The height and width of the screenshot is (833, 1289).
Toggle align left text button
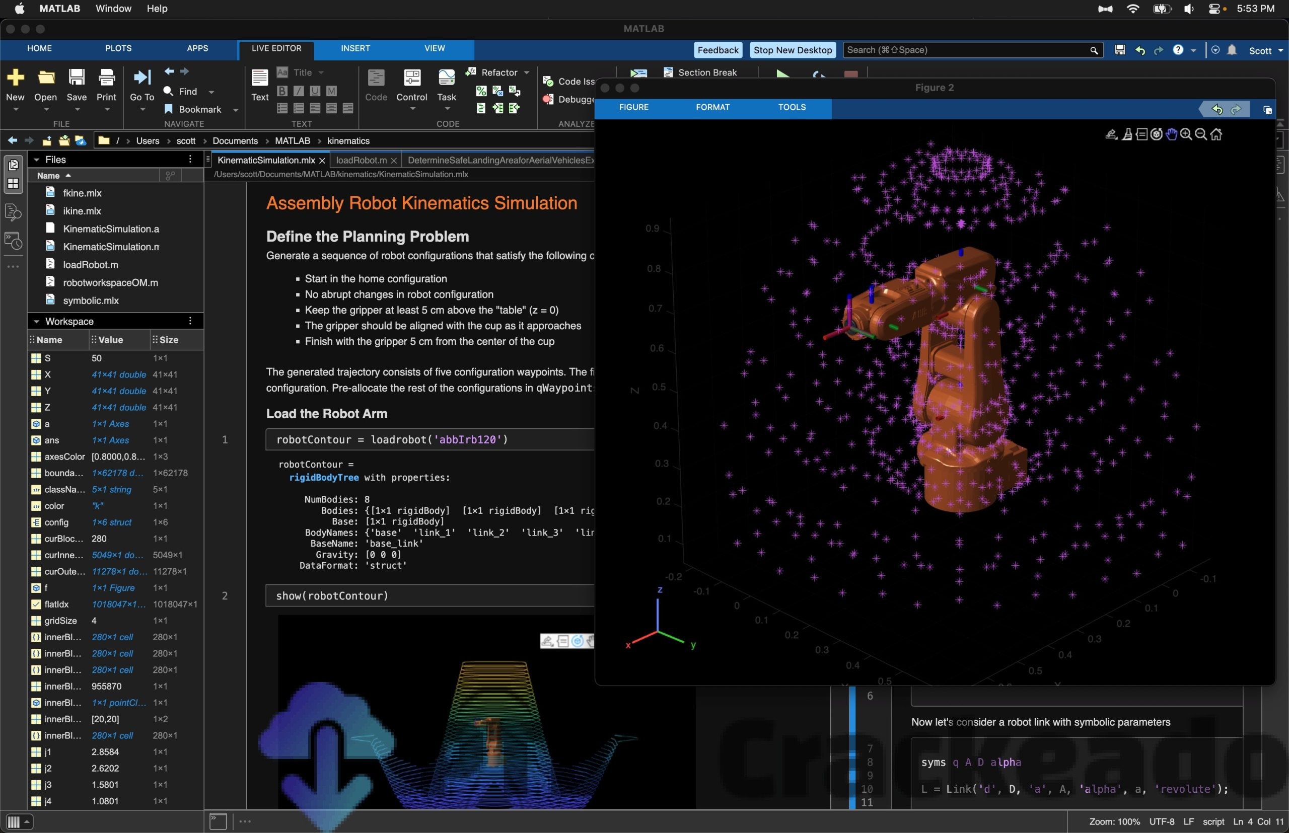point(315,108)
